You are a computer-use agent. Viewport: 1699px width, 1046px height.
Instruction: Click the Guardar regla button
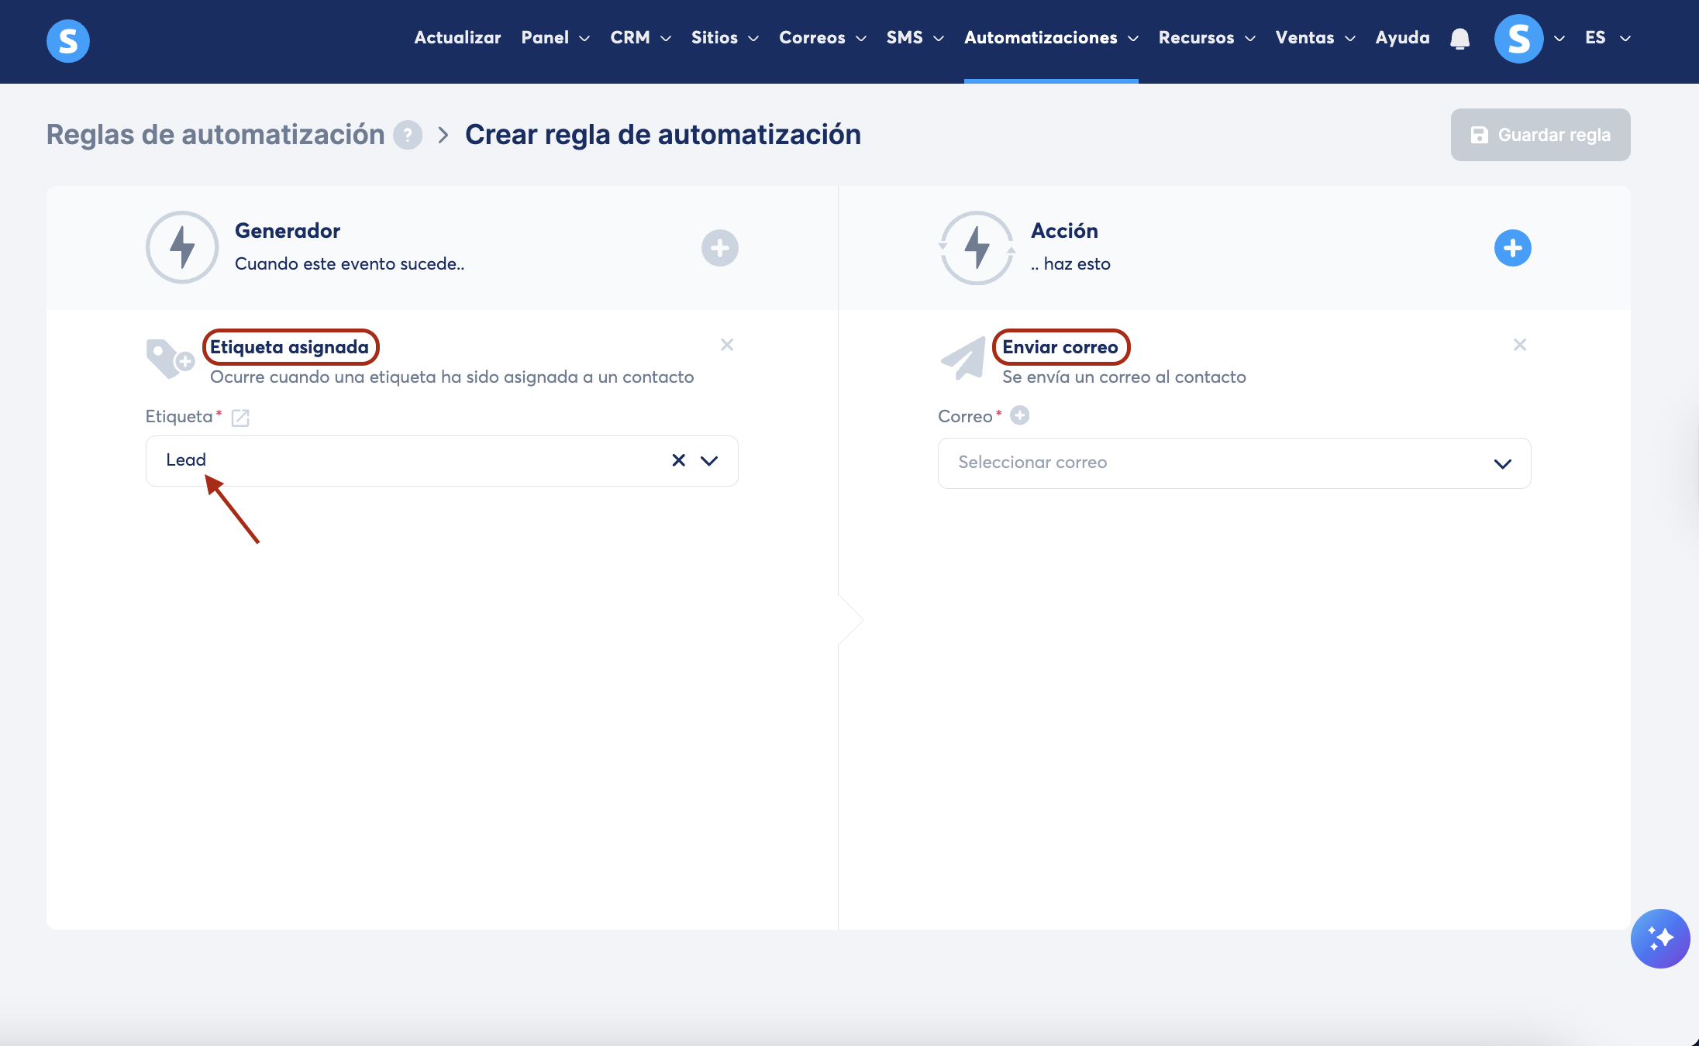click(1540, 135)
